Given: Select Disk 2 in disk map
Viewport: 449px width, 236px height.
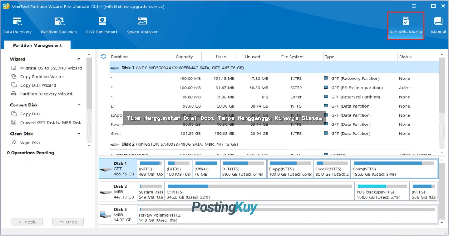Looking at the screenshot, I should (x=117, y=191).
